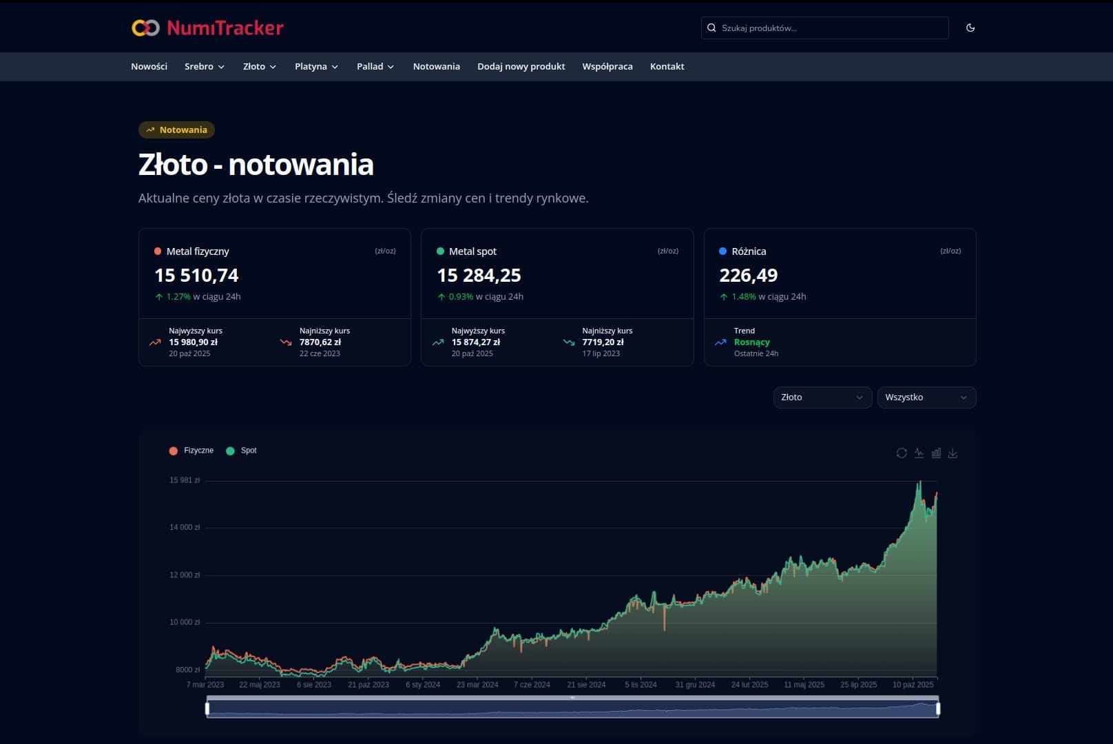The height and width of the screenshot is (744, 1113).
Task: Toggle the Fizyczne series in legend
Action: [x=191, y=451]
